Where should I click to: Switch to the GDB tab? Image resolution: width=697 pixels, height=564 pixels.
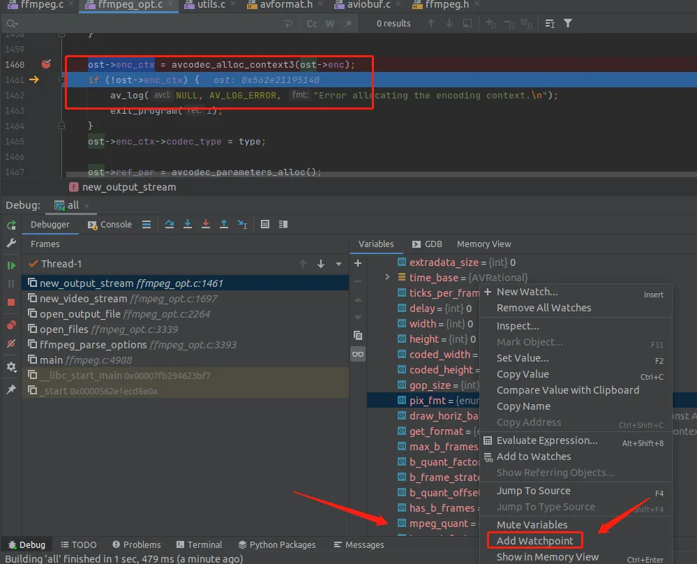(x=427, y=244)
